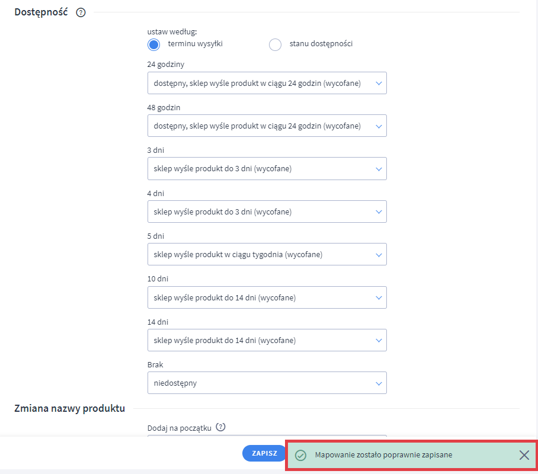Click the ustaw według label

tap(172, 31)
